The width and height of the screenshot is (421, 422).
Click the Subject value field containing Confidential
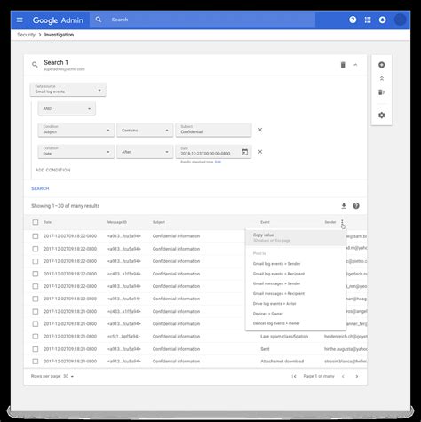pos(213,130)
